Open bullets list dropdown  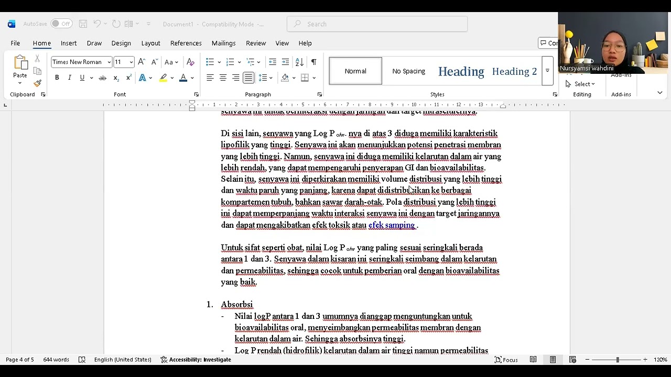click(219, 62)
